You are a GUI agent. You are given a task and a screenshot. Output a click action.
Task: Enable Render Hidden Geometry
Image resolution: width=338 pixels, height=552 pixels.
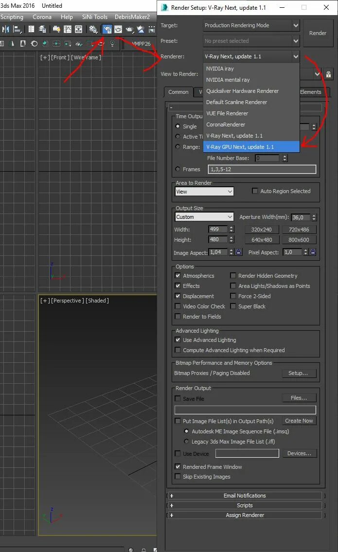pos(233,276)
